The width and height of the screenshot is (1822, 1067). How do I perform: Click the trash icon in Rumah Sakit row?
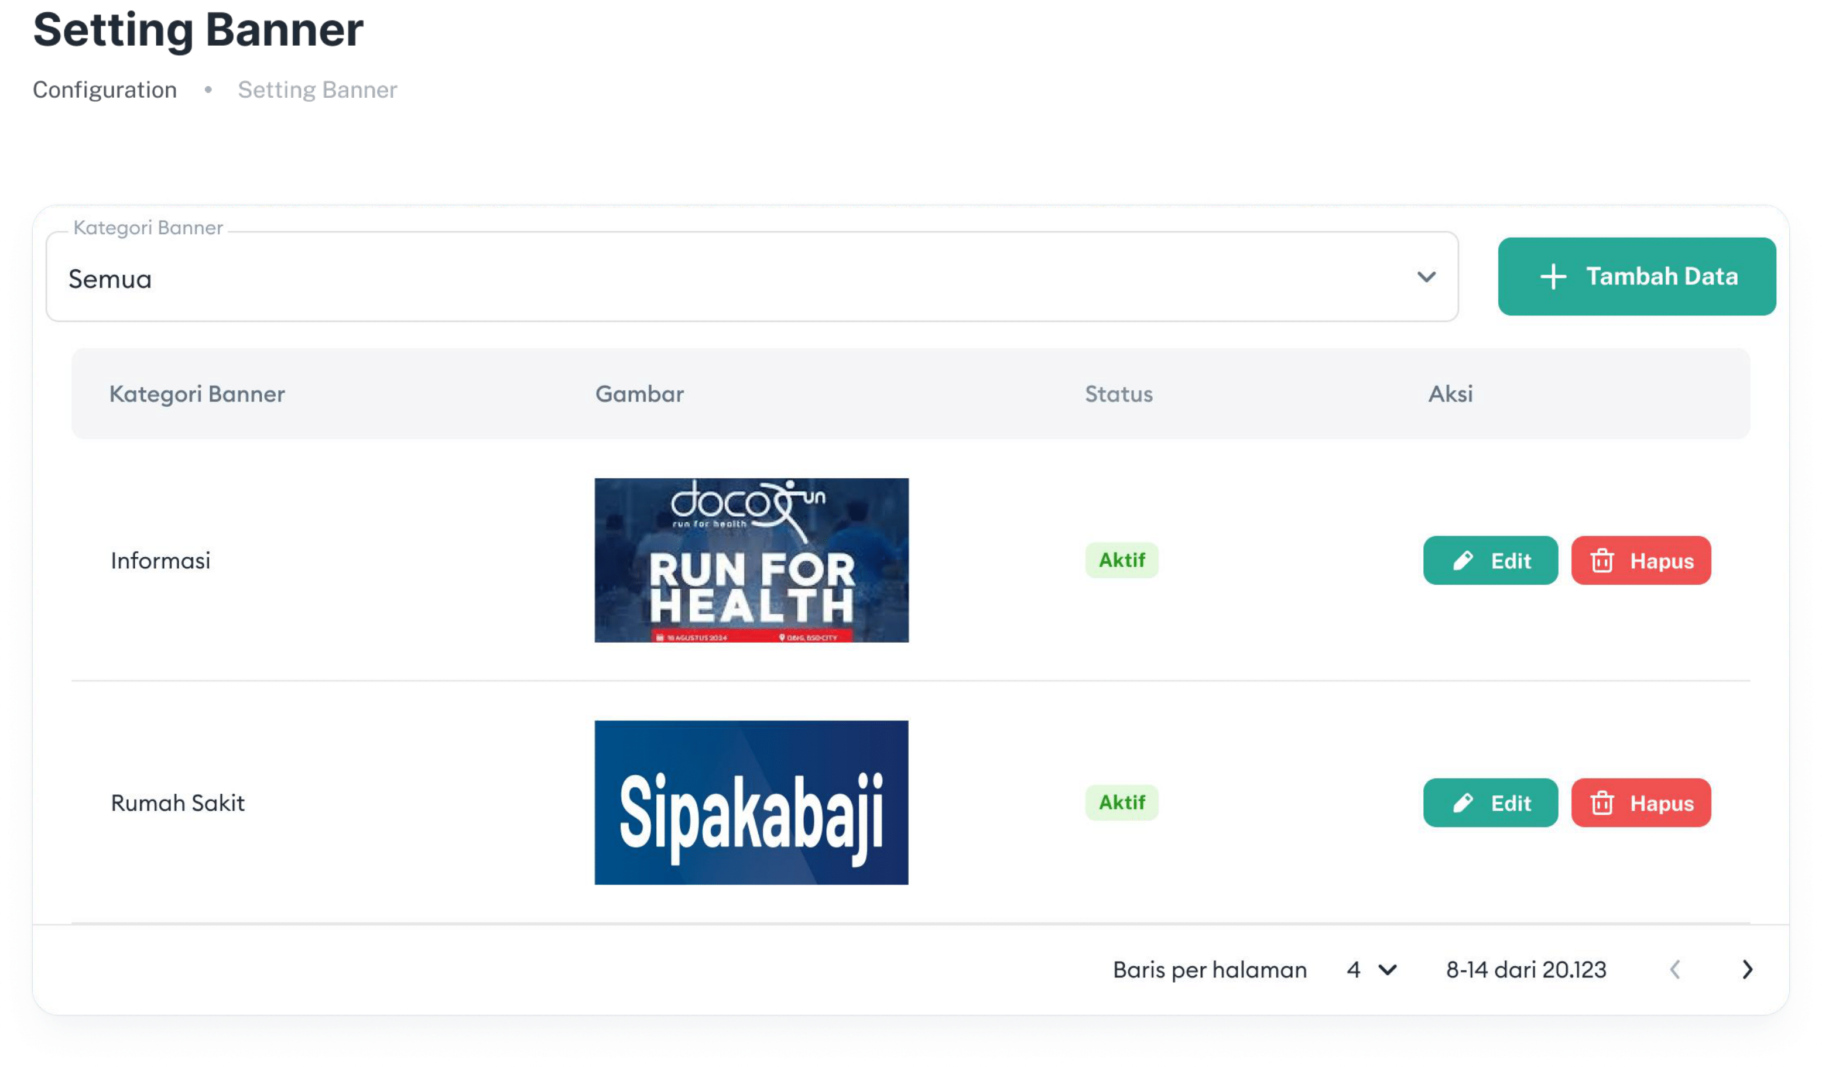coord(1602,802)
